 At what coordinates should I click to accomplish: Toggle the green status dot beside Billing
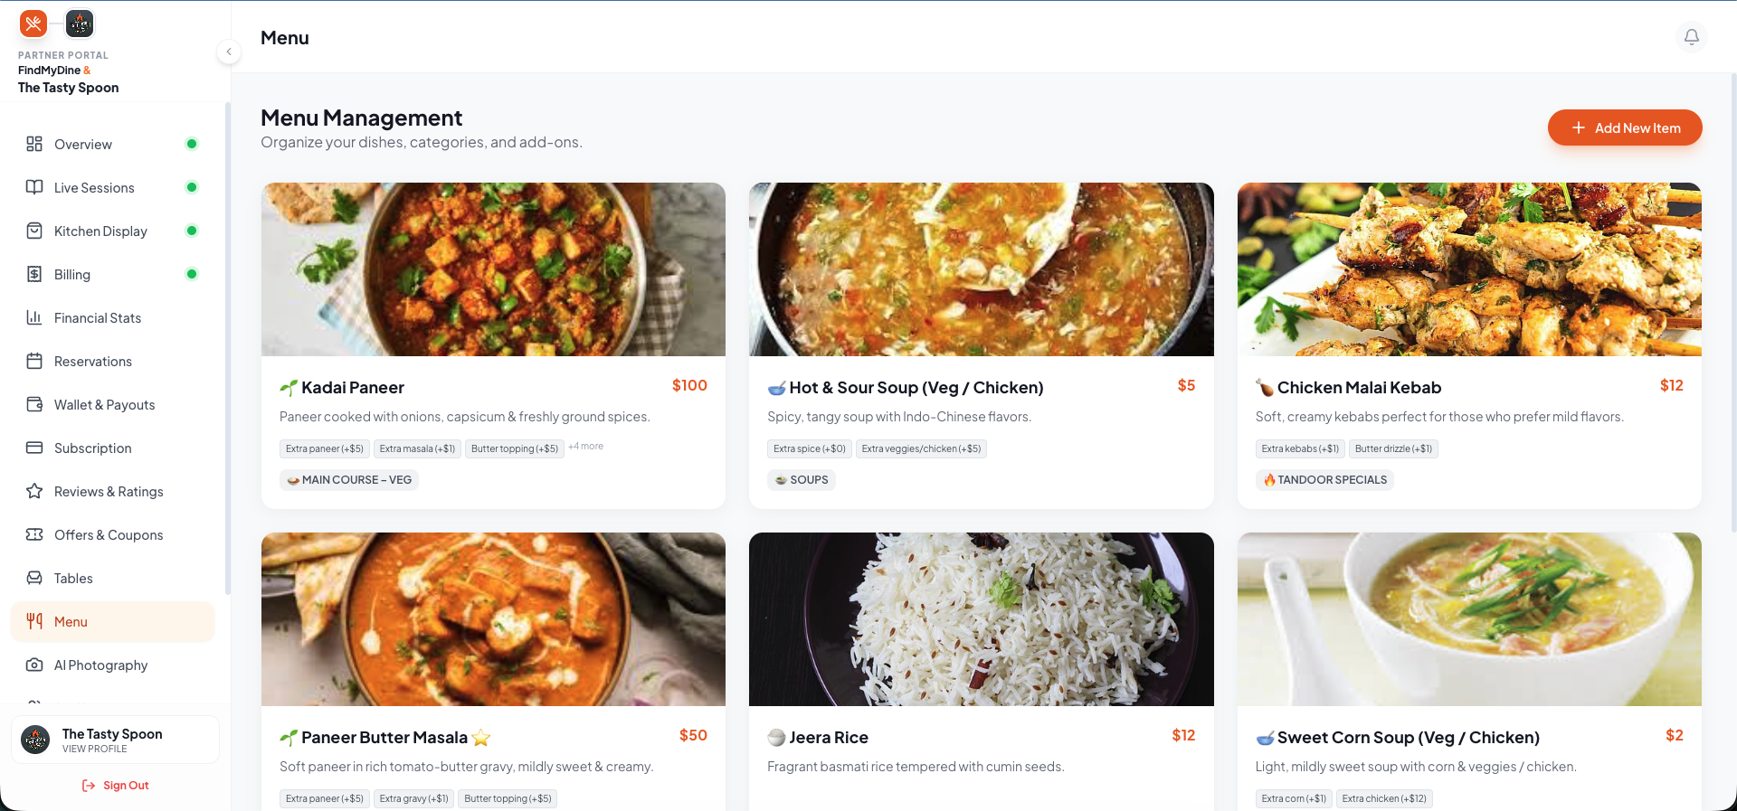(192, 273)
